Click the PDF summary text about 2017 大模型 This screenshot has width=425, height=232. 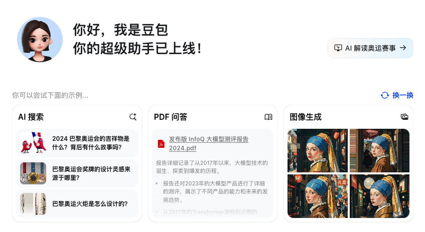212,167
